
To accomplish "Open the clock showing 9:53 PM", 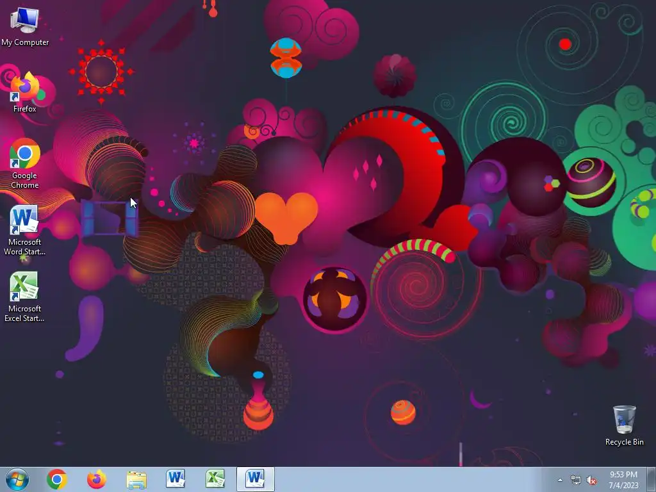I will tap(623, 480).
